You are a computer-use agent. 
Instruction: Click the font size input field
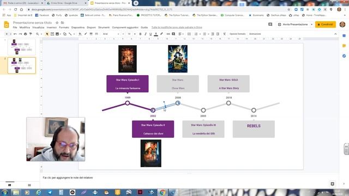(x=129, y=34)
